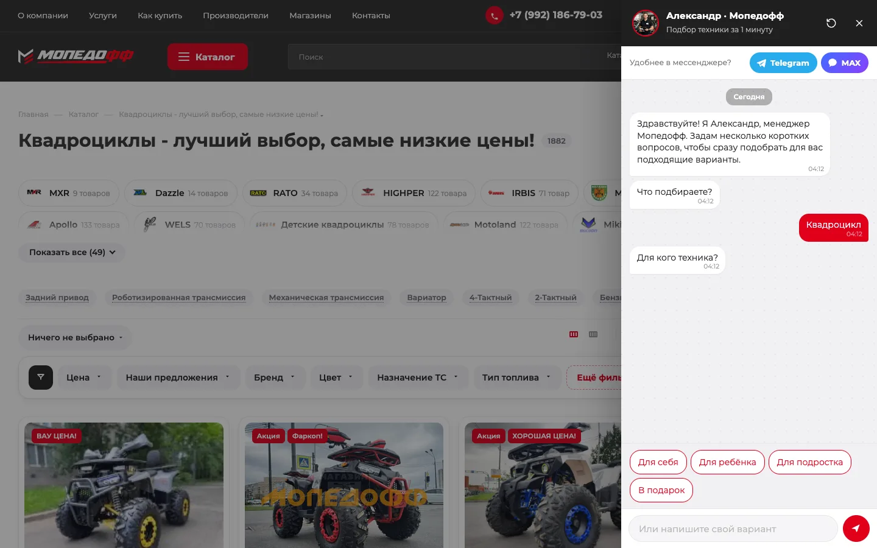The height and width of the screenshot is (548, 877).
Task: Open the Наши предложения filter dropdown
Action: 178,378
